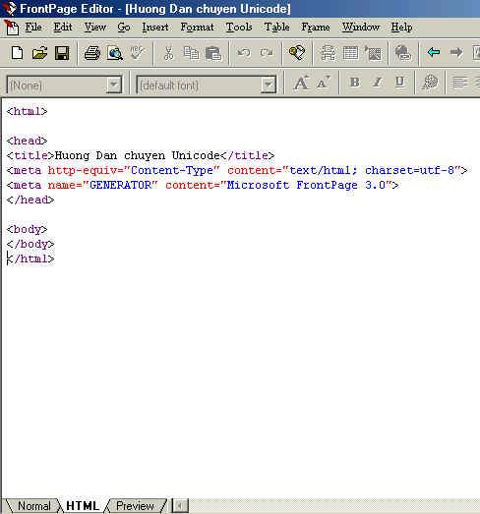The height and width of the screenshot is (514, 480).
Task: Toggle Italic formatting
Action: (378, 82)
